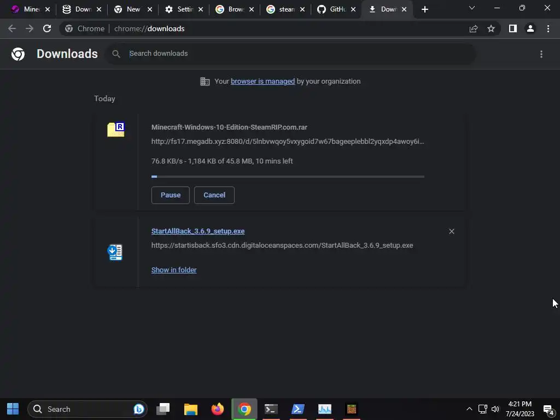Image resolution: width=560 pixels, height=420 pixels.
Task: Click the Minecraft RAR archive file icon
Action: pos(116,129)
